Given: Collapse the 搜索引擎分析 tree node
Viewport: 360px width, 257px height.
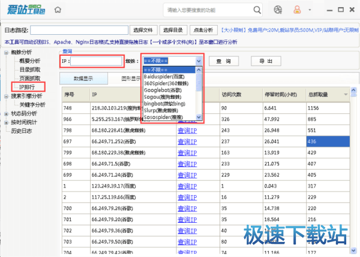Looking at the screenshot, I should [x=6, y=96].
